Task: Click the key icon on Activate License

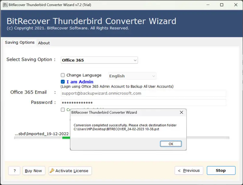Action: pos(52,170)
